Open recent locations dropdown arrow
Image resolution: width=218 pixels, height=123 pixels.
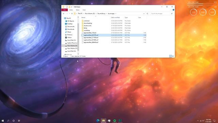(x=69, y=14)
